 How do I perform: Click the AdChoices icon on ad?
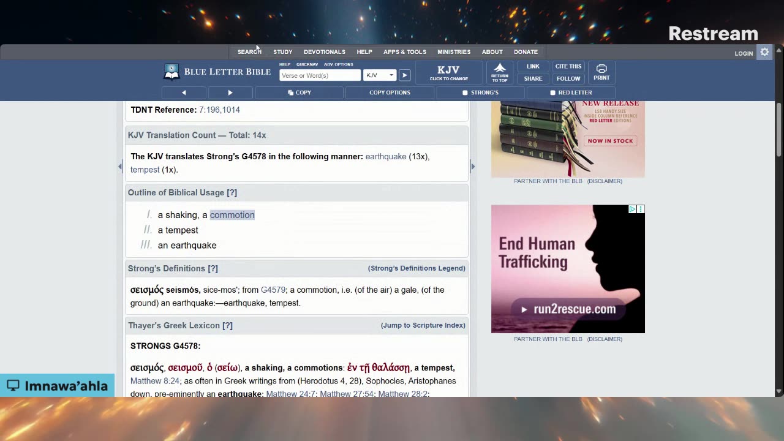[x=632, y=209]
